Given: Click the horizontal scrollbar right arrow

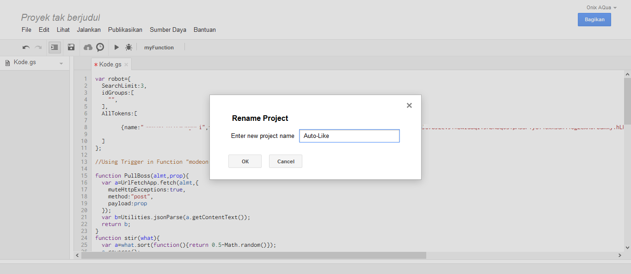Looking at the screenshot, I should (x=620, y=255).
